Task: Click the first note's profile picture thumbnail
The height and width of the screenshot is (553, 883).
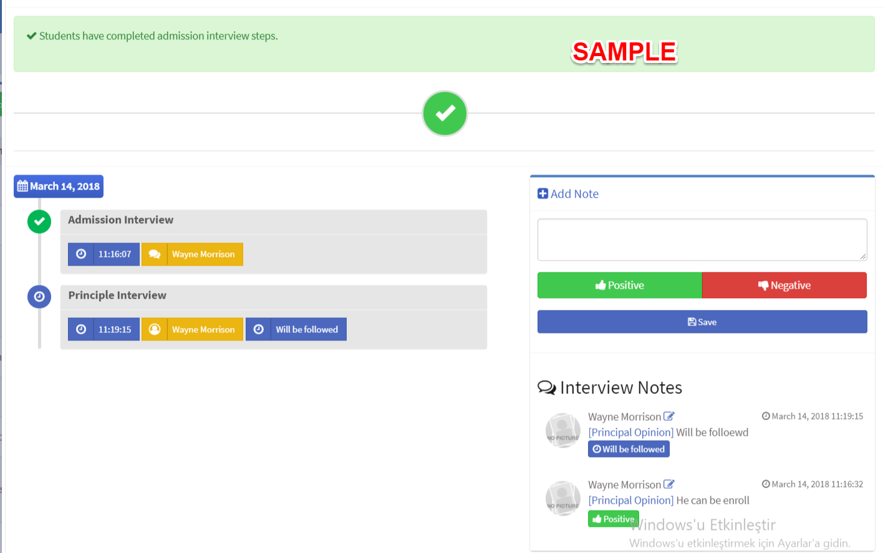Action: pyautogui.click(x=563, y=431)
